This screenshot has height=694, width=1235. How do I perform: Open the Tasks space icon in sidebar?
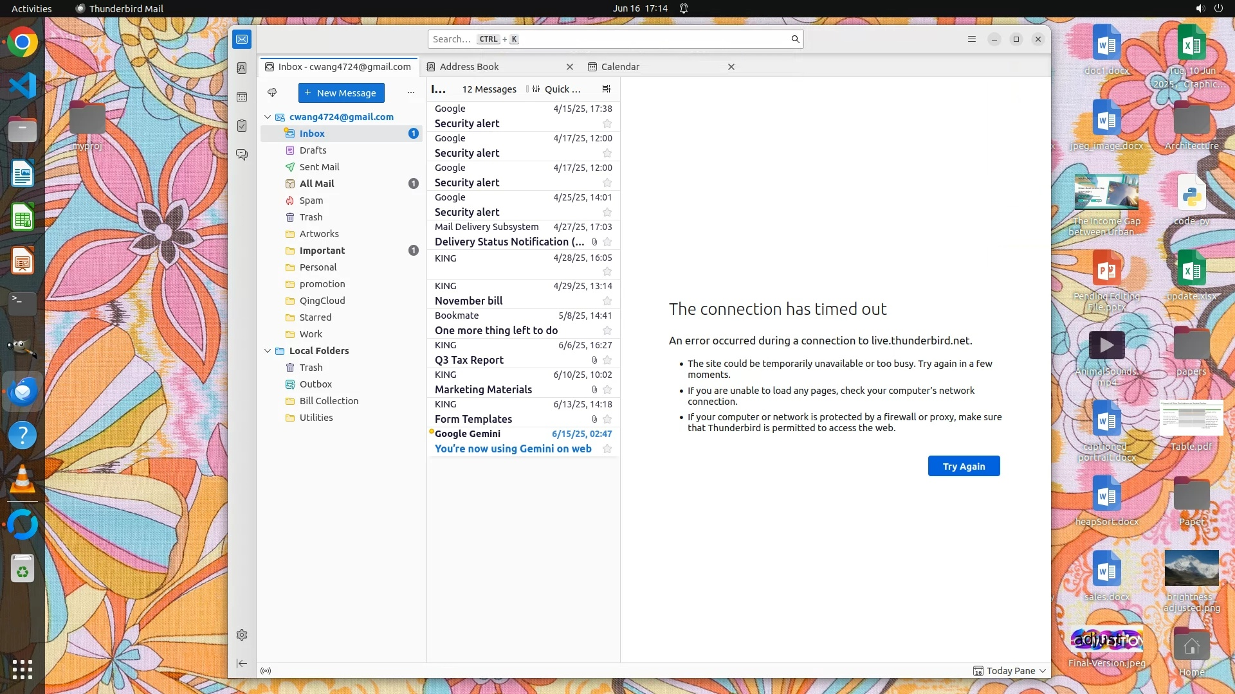pos(242,126)
